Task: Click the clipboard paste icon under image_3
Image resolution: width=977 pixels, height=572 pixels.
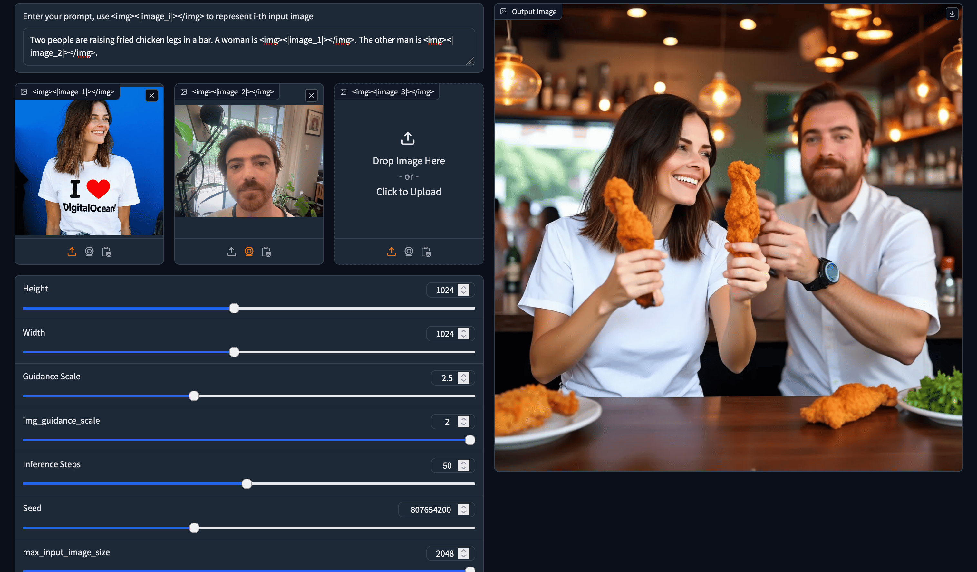Action: pyautogui.click(x=426, y=252)
